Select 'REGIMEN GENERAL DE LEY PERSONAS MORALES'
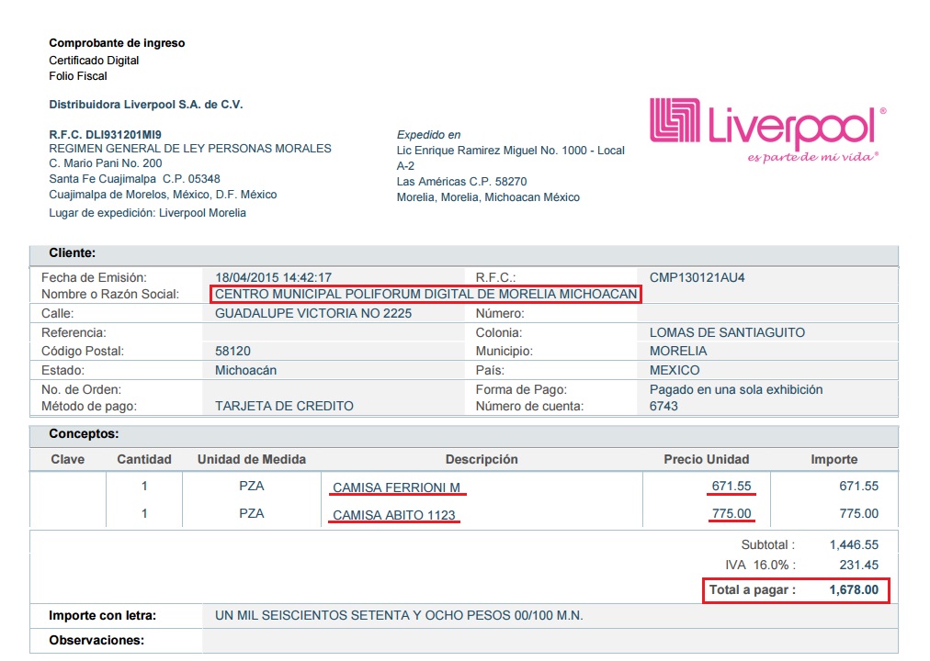This screenshot has height=661, width=930. pos(190,149)
